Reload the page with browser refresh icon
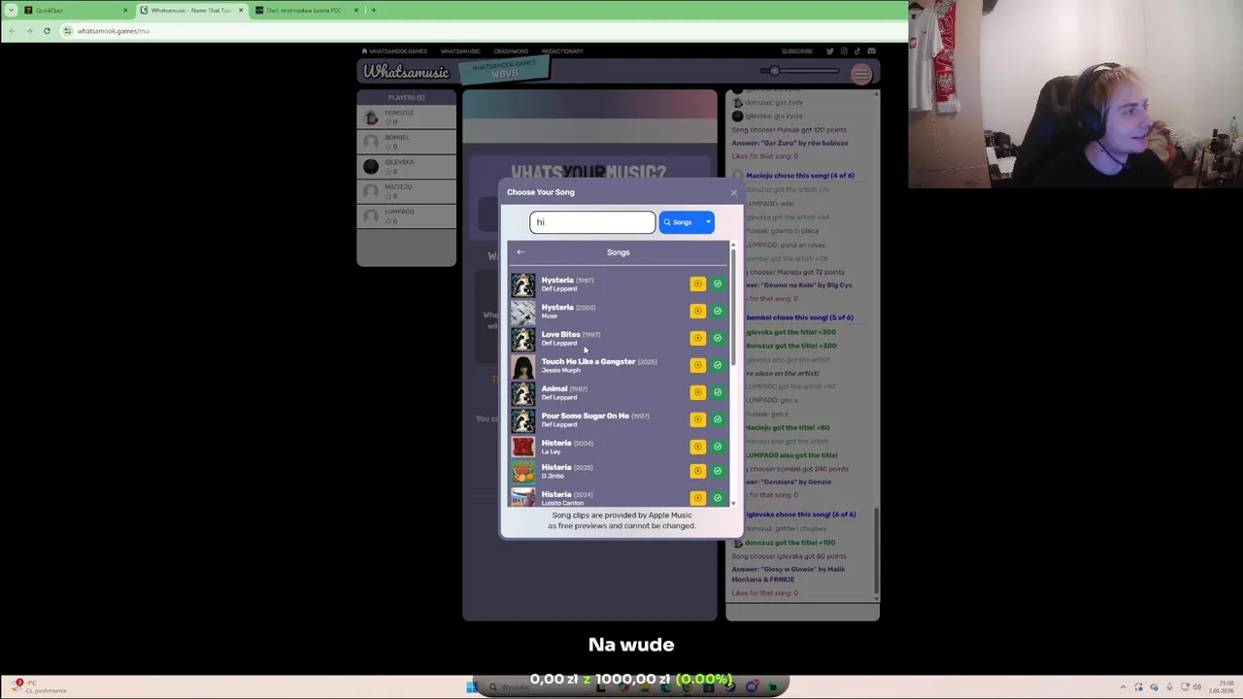The height and width of the screenshot is (699, 1243). click(x=47, y=31)
